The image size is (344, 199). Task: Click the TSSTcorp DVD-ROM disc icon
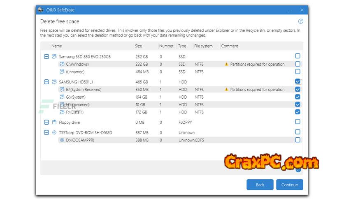54,132
